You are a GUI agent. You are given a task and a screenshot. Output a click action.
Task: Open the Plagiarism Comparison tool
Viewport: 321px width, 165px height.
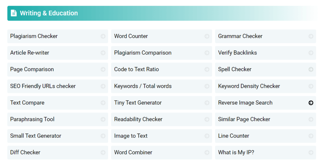[143, 53]
